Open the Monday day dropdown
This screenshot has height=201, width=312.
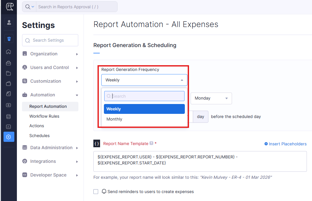pyautogui.click(x=211, y=98)
